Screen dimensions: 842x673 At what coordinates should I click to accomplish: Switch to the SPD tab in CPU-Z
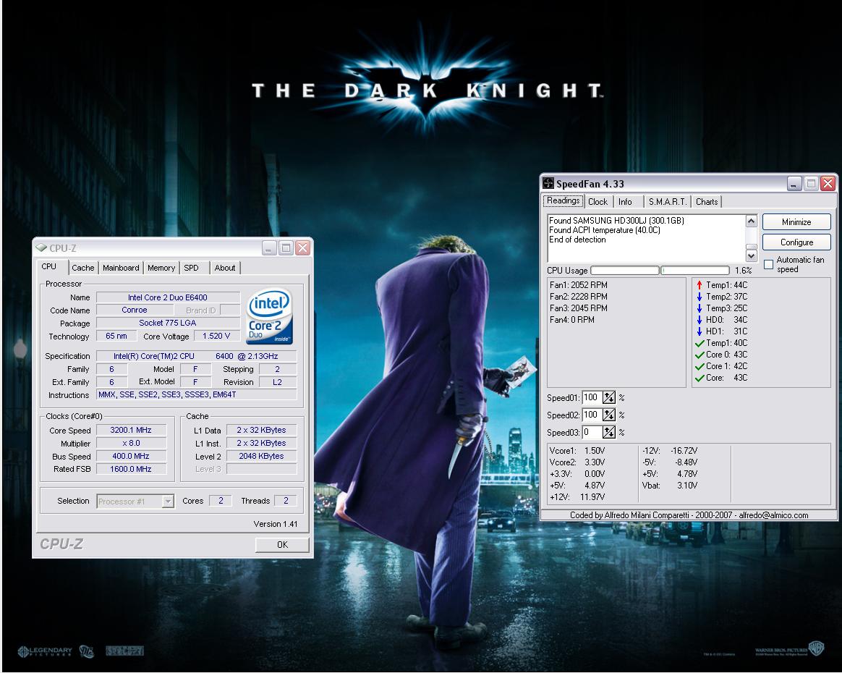coord(191,268)
